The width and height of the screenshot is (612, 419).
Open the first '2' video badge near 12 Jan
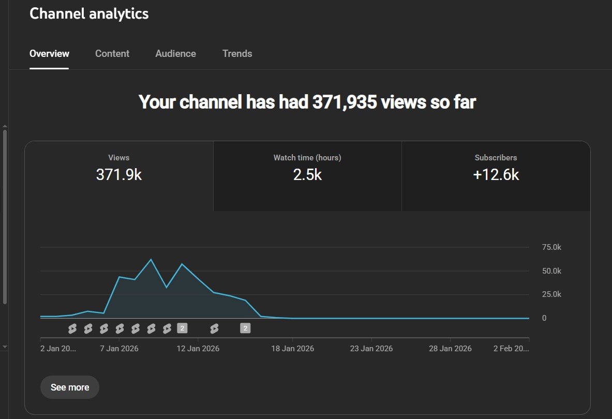click(182, 328)
